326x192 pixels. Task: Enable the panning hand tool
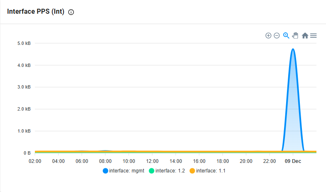(x=295, y=36)
